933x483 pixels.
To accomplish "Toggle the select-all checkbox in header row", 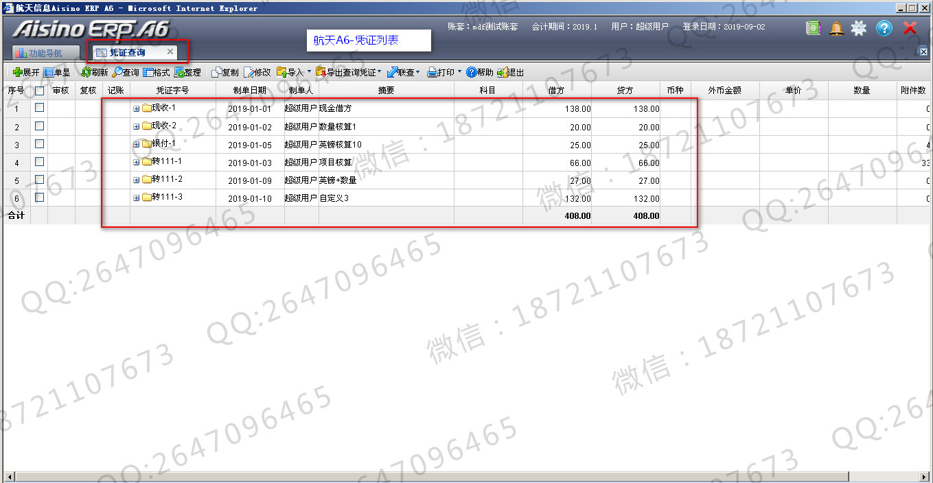I will 39,90.
